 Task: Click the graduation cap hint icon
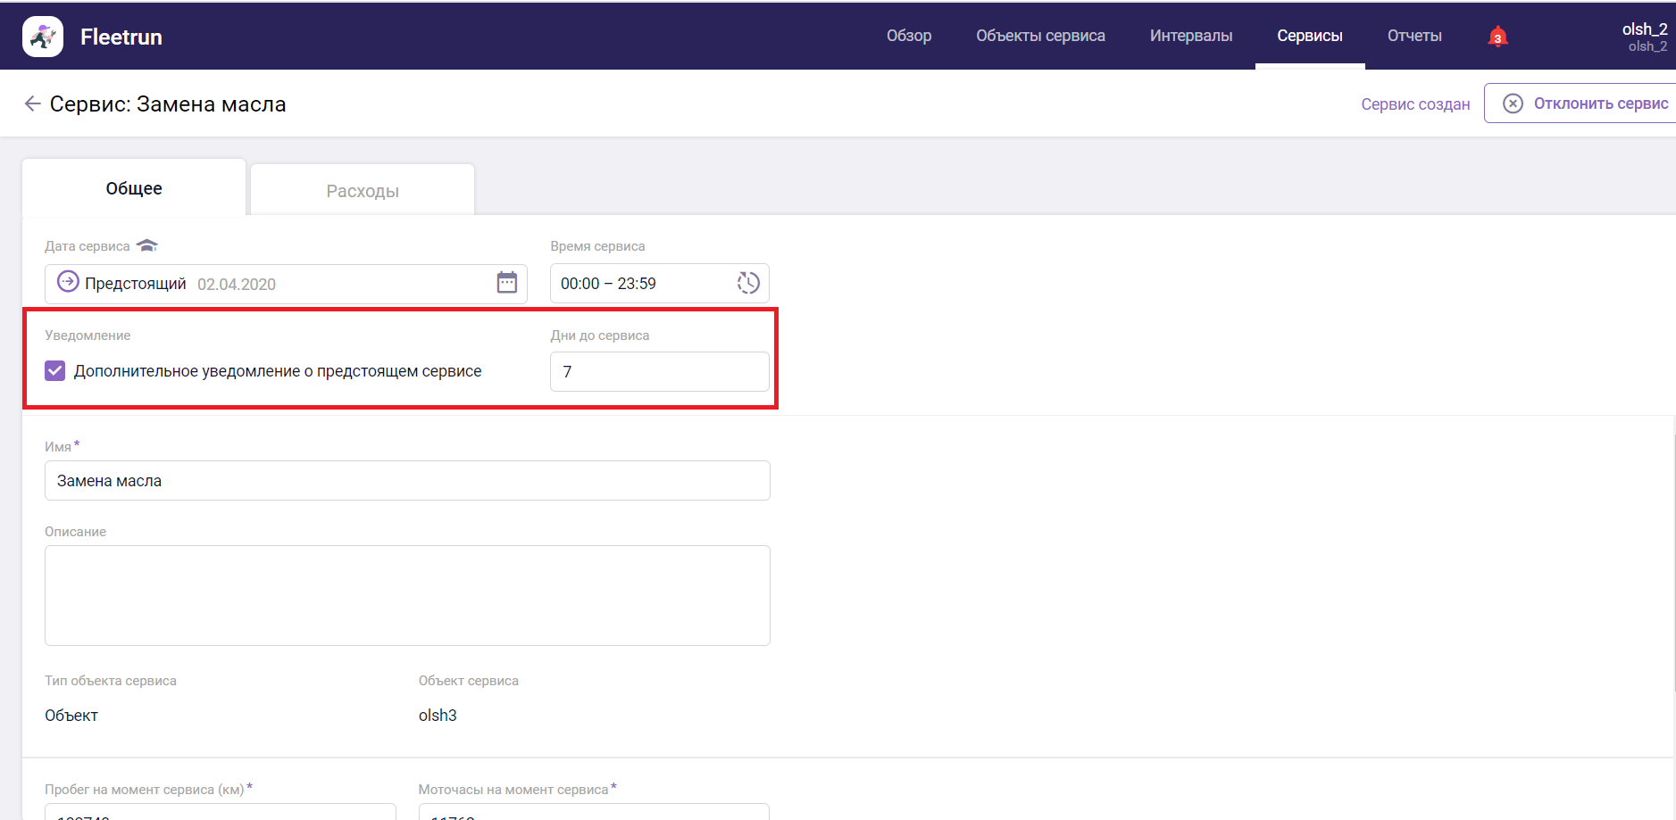click(x=147, y=245)
